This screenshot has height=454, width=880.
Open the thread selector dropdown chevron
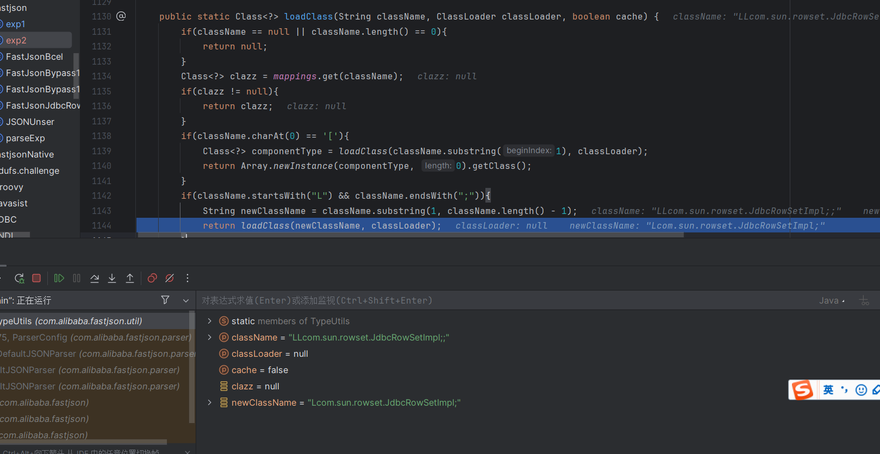pyautogui.click(x=186, y=300)
